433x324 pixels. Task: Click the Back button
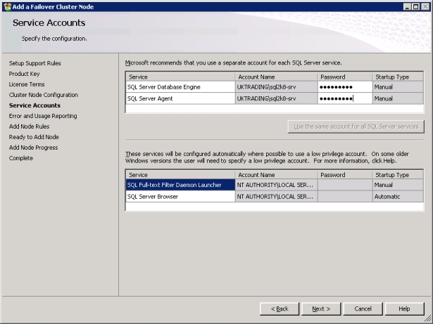[x=280, y=309]
